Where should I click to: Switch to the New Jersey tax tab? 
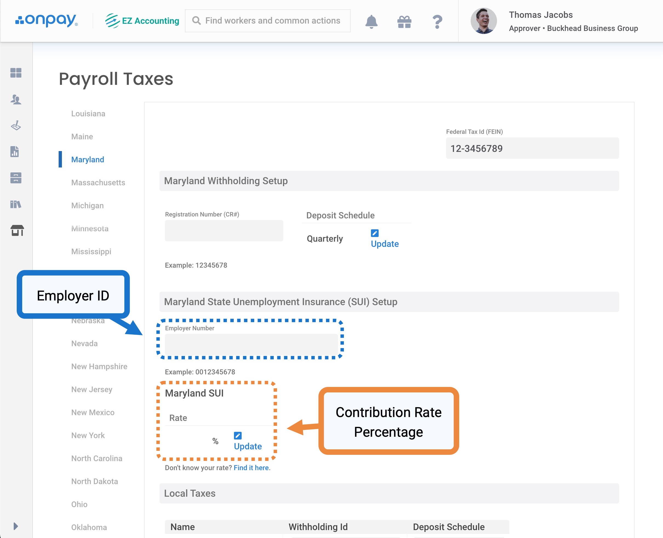pos(92,389)
